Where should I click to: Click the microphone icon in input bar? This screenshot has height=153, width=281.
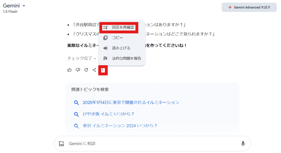point(243,143)
